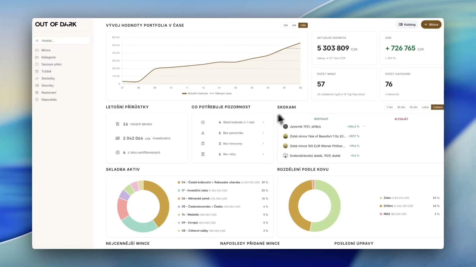
Task: Open the Katalog button
Action: point(407,25)
